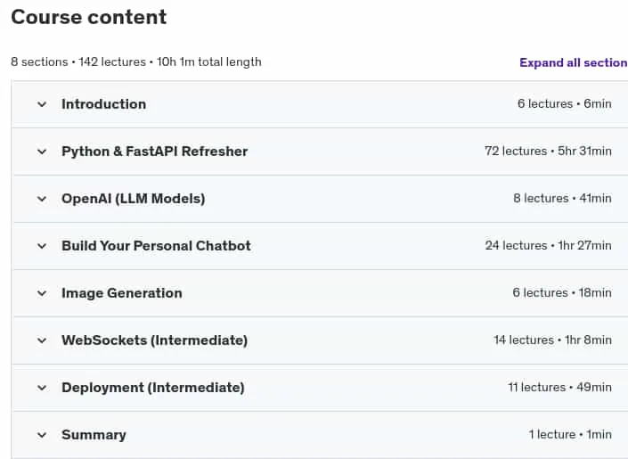Click the WebSockets (Intermediate) chevron icon
628x459 pixels.
(x=42, y=340)
